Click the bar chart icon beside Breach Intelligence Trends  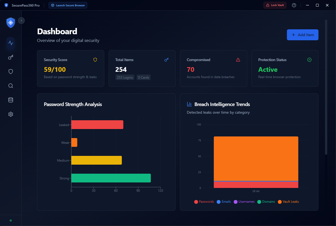tap(189, 104)
